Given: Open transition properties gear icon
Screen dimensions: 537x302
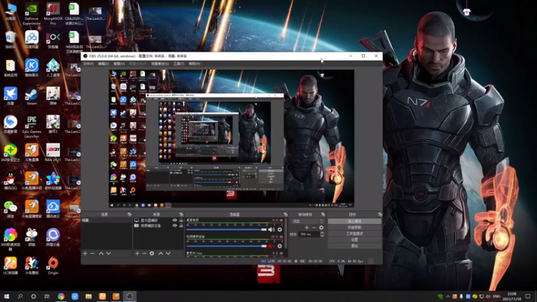Looking at the screenshot, I should (322, 228).
